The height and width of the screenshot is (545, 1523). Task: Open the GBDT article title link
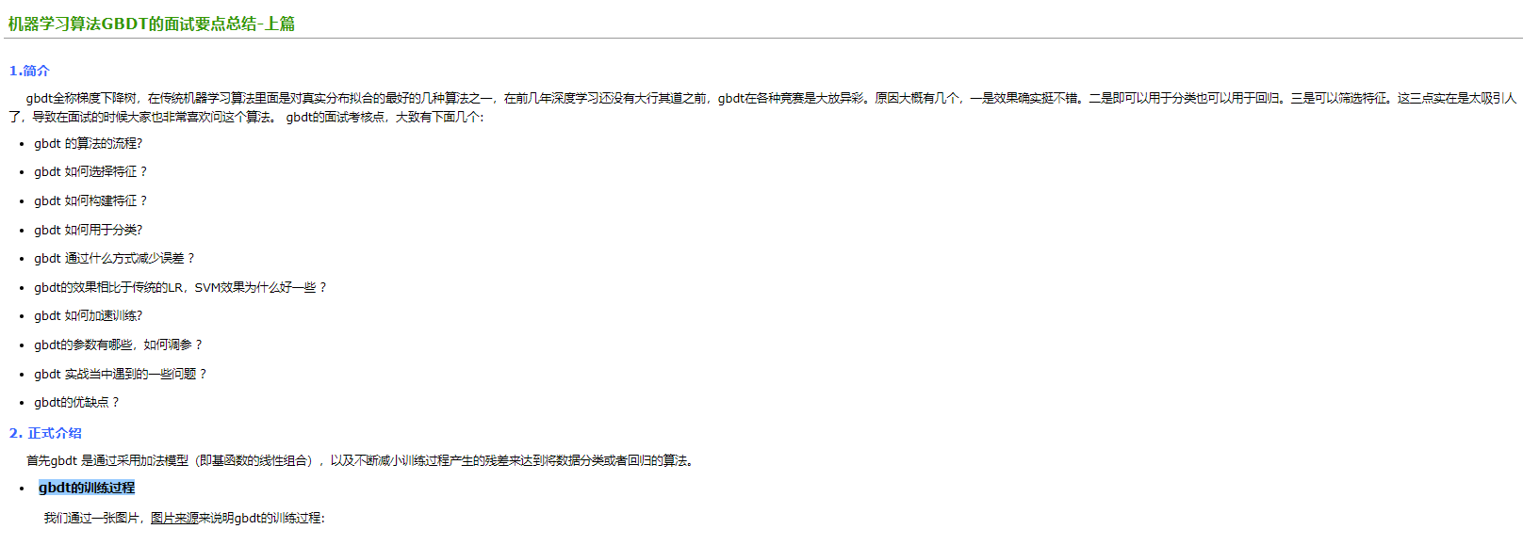pyautogui.click(x=152, y=24)
